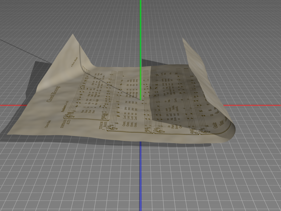
Task: Click the blue Z axis line
Action: pos(140,179)
